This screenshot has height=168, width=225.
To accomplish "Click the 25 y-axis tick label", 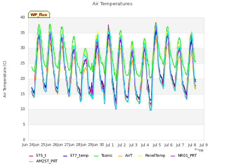I will (x=22, y=63).
